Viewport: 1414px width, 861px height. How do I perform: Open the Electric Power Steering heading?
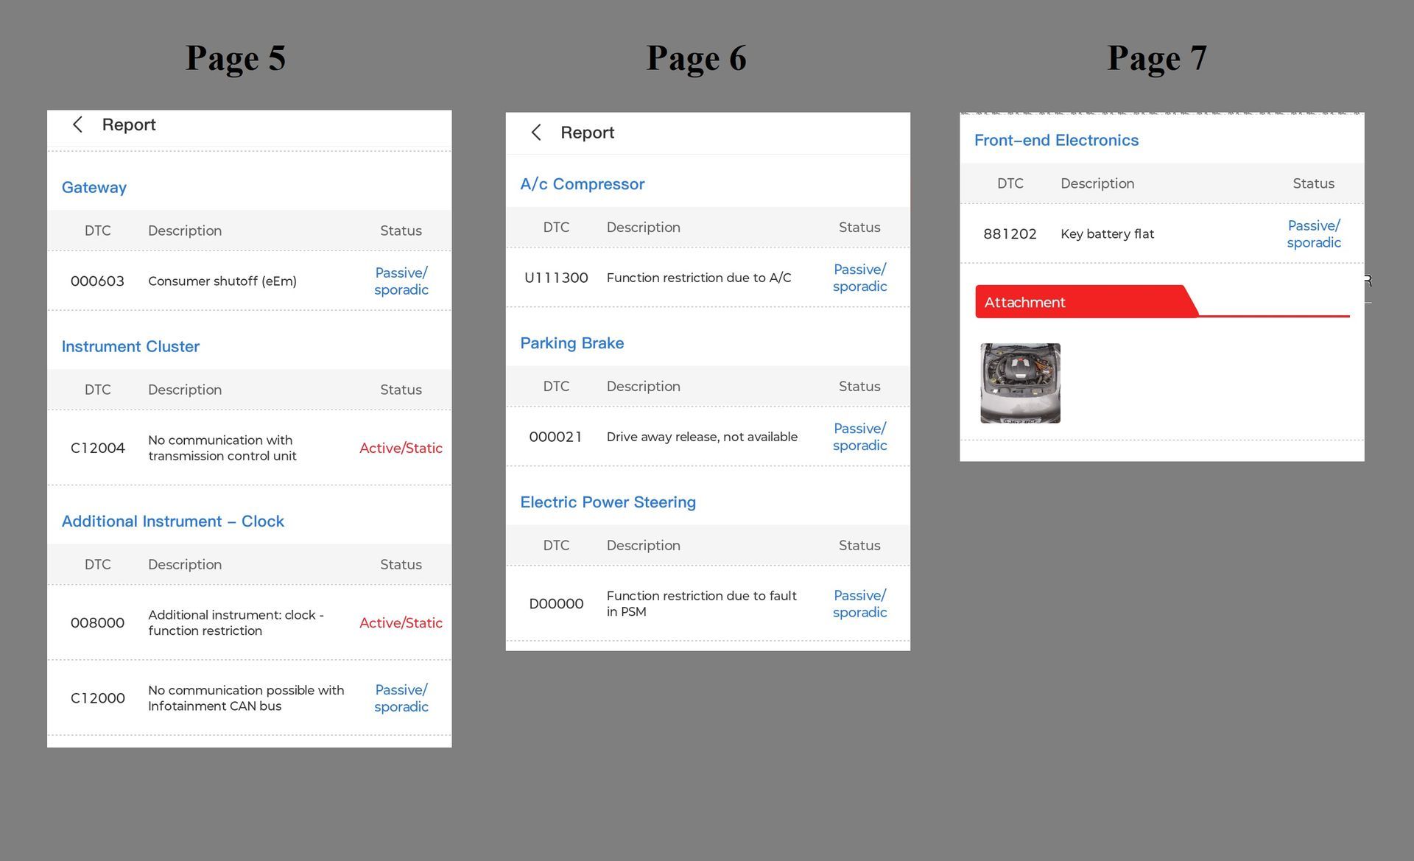608,502
